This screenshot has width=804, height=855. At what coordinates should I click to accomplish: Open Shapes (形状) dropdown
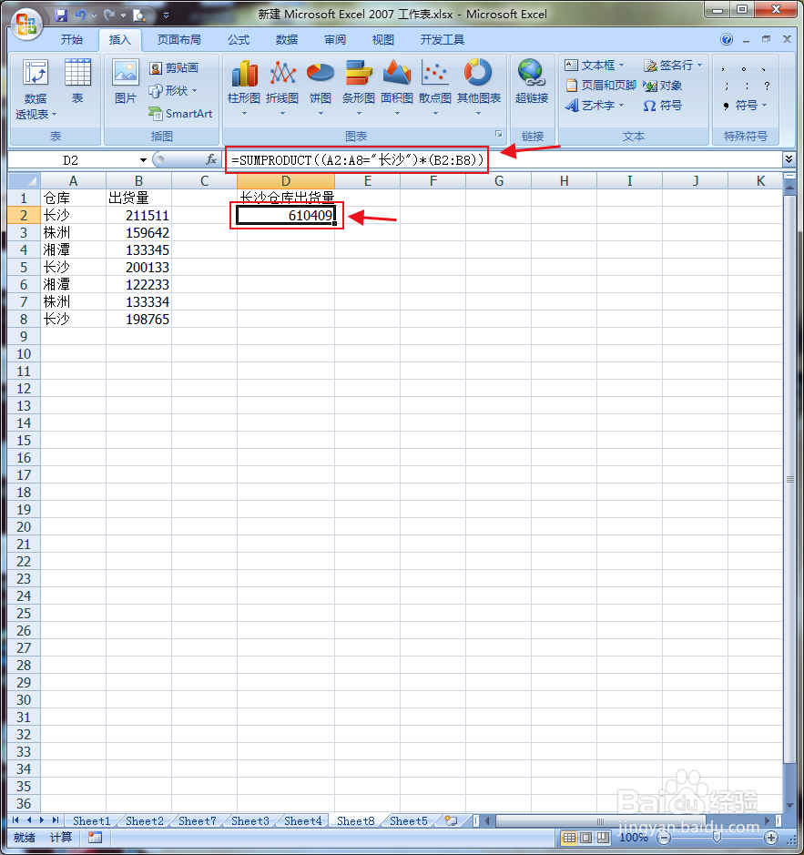click(x=173, y=90)
